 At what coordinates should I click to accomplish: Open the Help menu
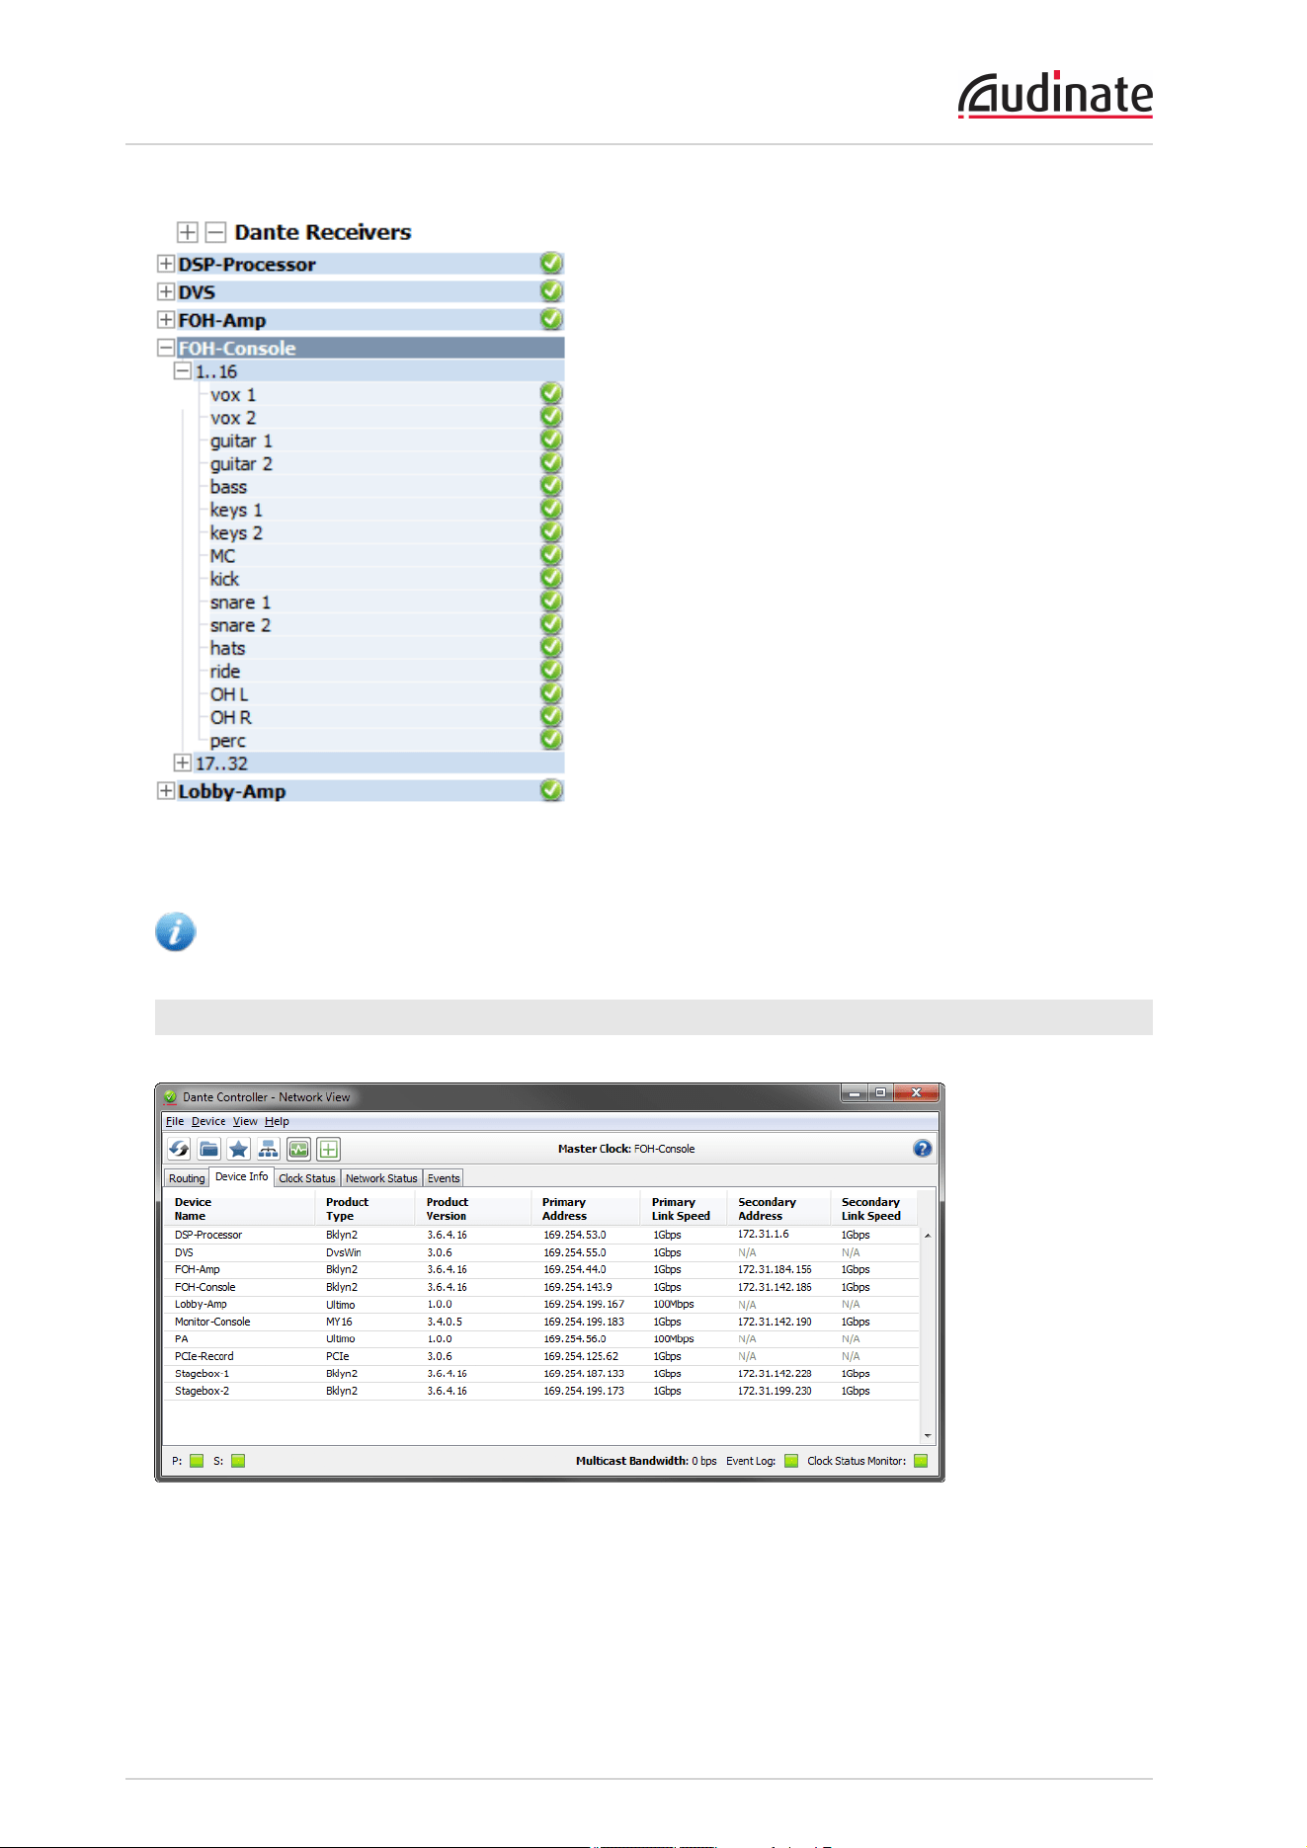277,1121
